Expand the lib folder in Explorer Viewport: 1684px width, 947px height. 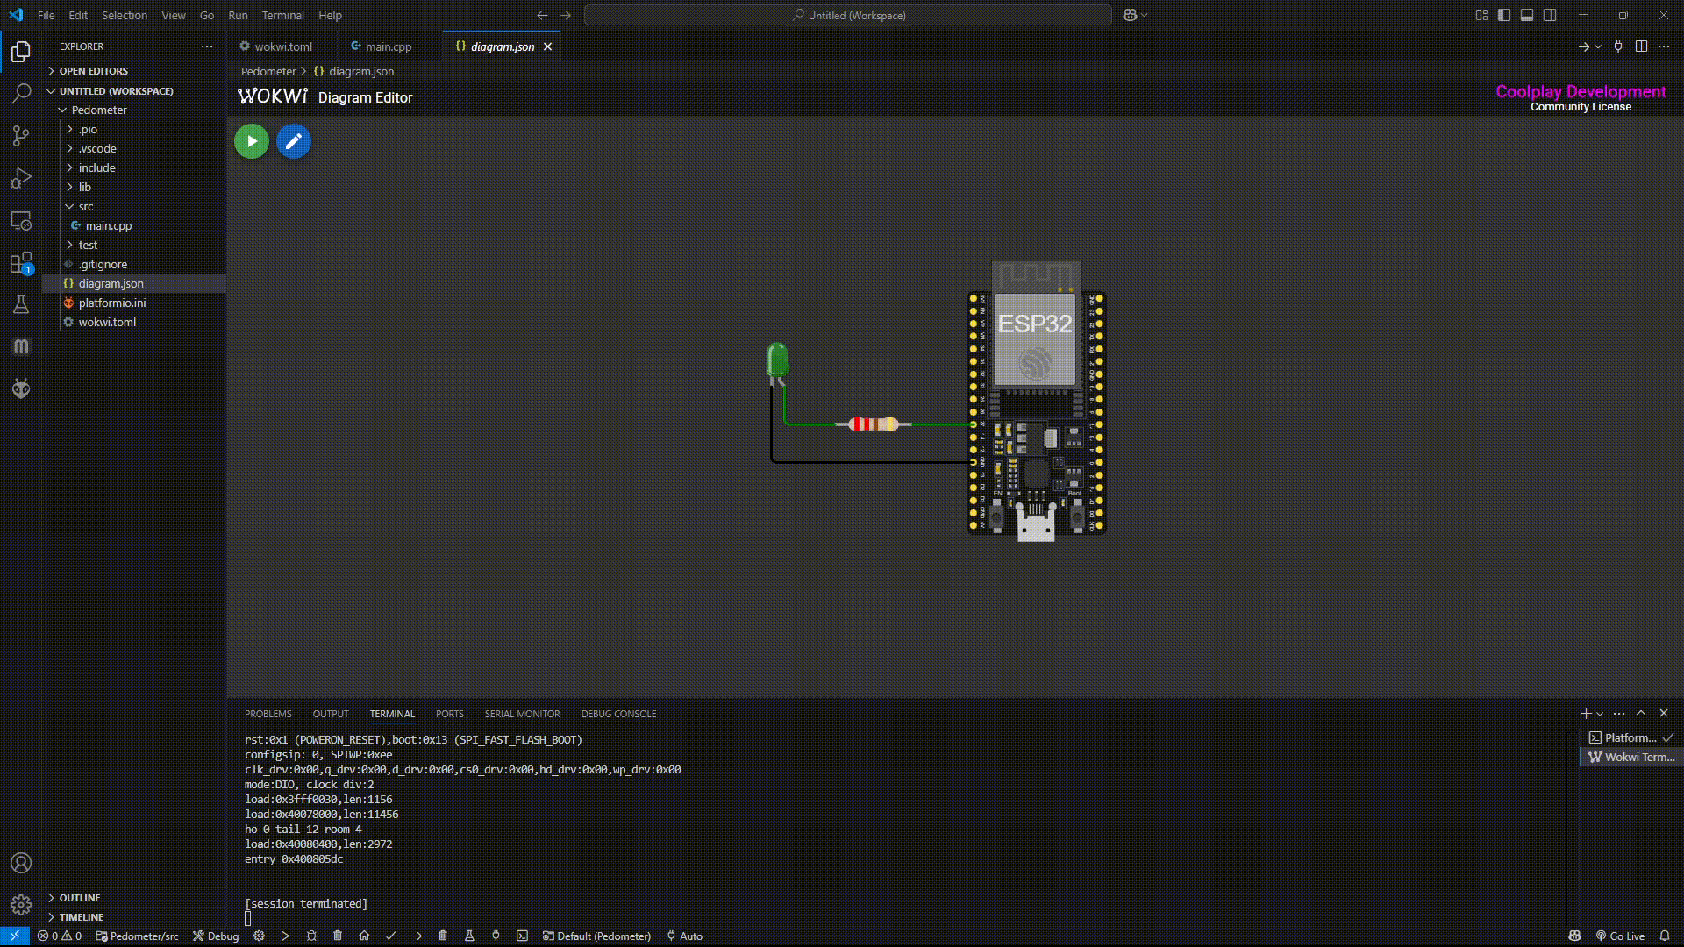point(85,187)
